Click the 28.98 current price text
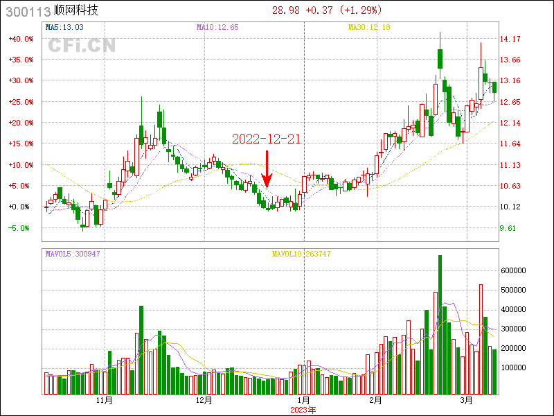This screenshot has width=554, height=416. coord(285,10)
